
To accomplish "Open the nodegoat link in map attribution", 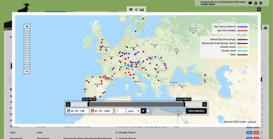I will click(252, 122).
